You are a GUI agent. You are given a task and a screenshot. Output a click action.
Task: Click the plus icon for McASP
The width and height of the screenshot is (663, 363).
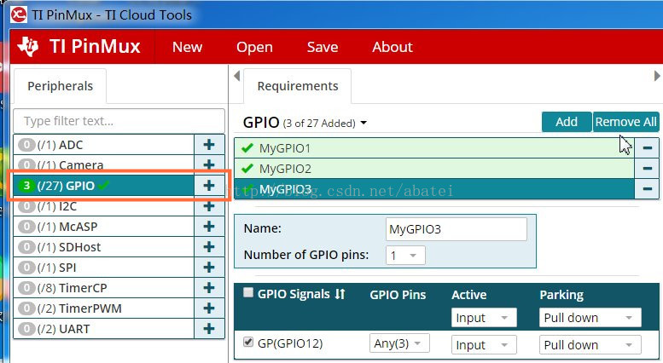pos(209,227)
